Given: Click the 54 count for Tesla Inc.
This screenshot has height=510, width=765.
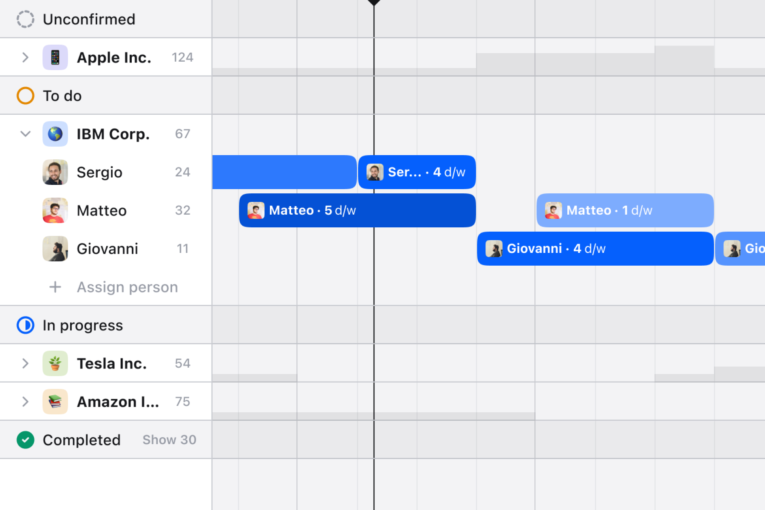Looking at the screenshot, I should [182, 363].
